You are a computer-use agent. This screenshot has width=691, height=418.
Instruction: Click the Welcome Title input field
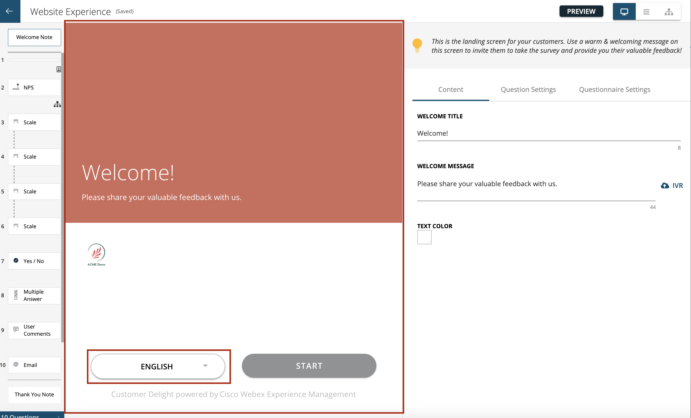pyautogui.click(x=549, y=133)
